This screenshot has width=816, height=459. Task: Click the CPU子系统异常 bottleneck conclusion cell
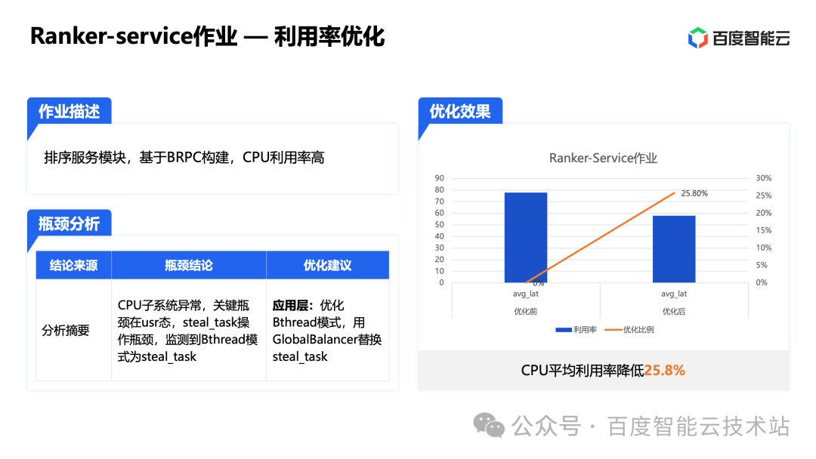pos(187,331)
